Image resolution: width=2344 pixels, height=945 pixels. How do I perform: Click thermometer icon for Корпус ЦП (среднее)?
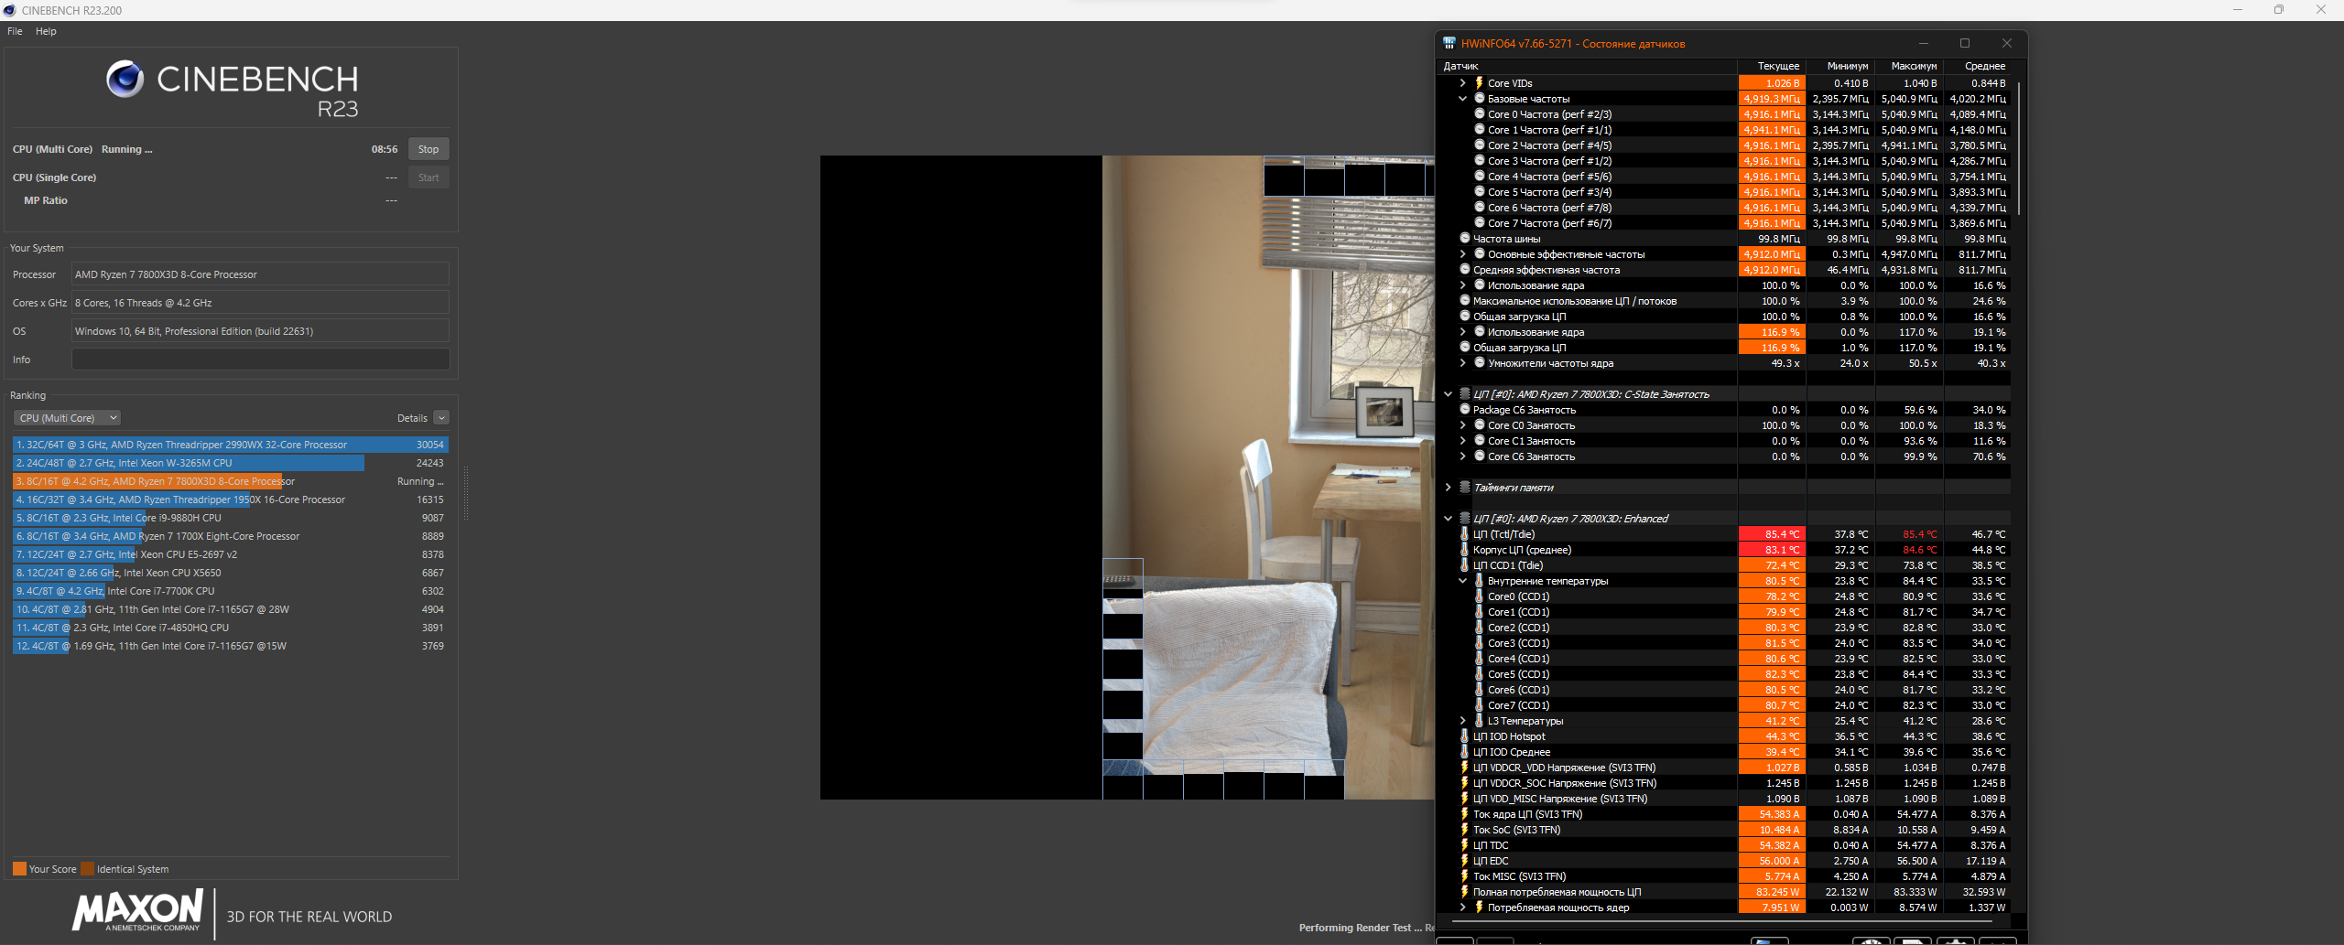1465,550
